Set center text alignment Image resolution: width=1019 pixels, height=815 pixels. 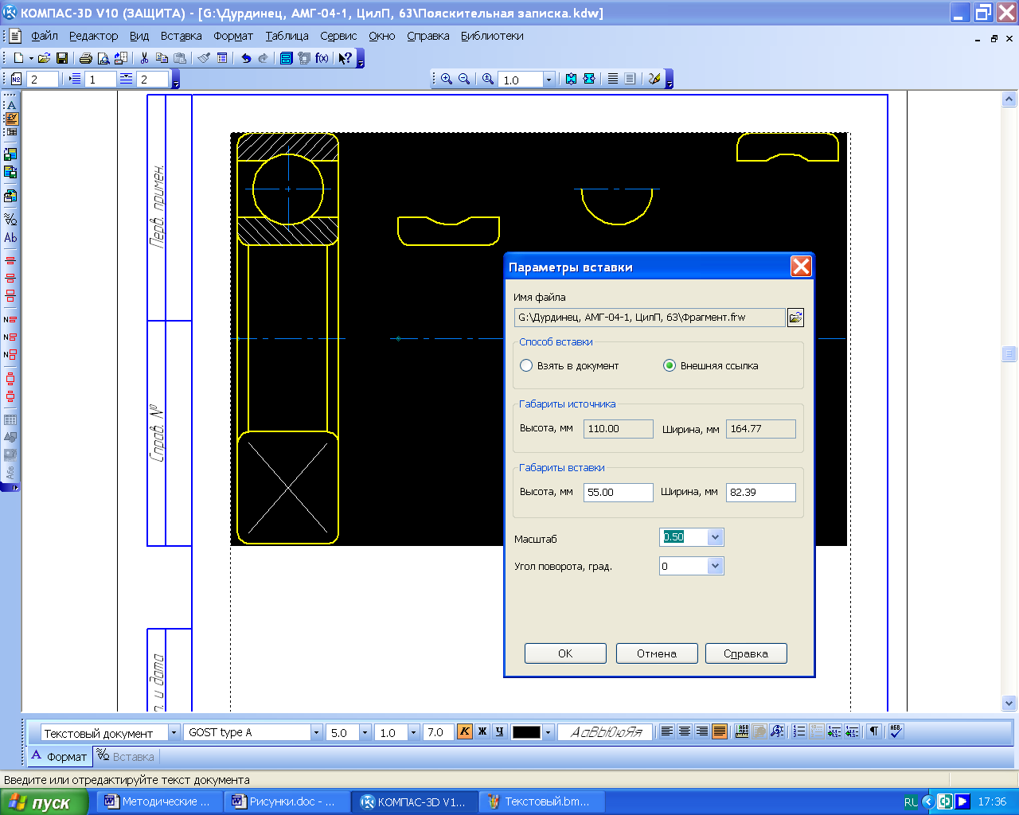point(685,731)
